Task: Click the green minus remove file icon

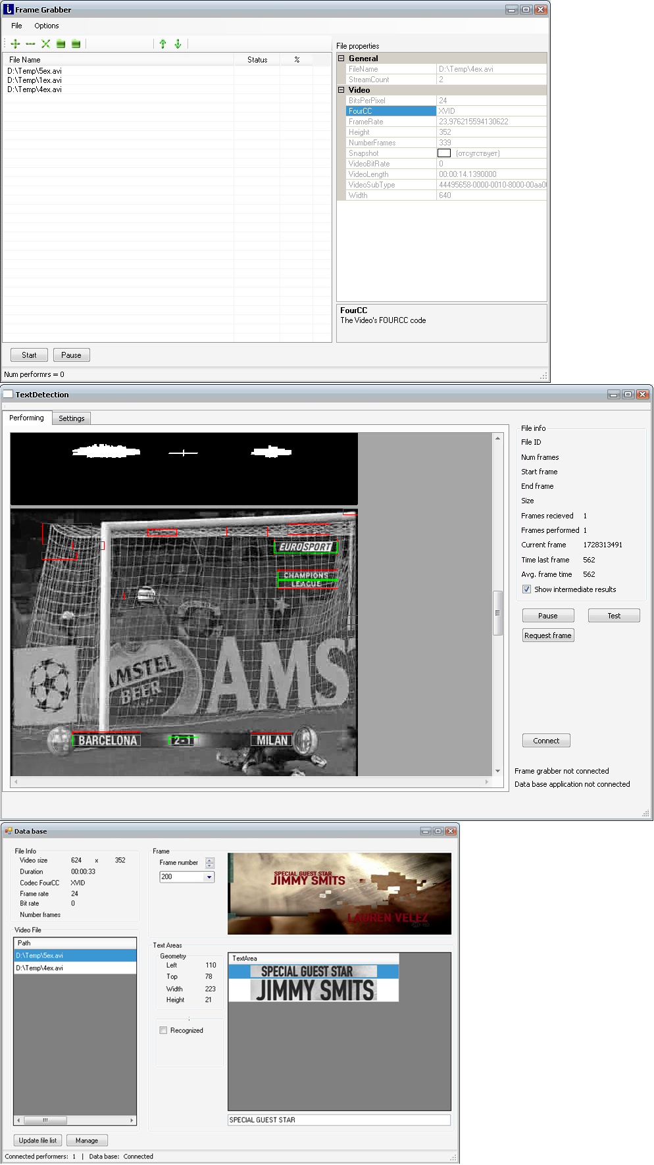Action: (30, 44)
